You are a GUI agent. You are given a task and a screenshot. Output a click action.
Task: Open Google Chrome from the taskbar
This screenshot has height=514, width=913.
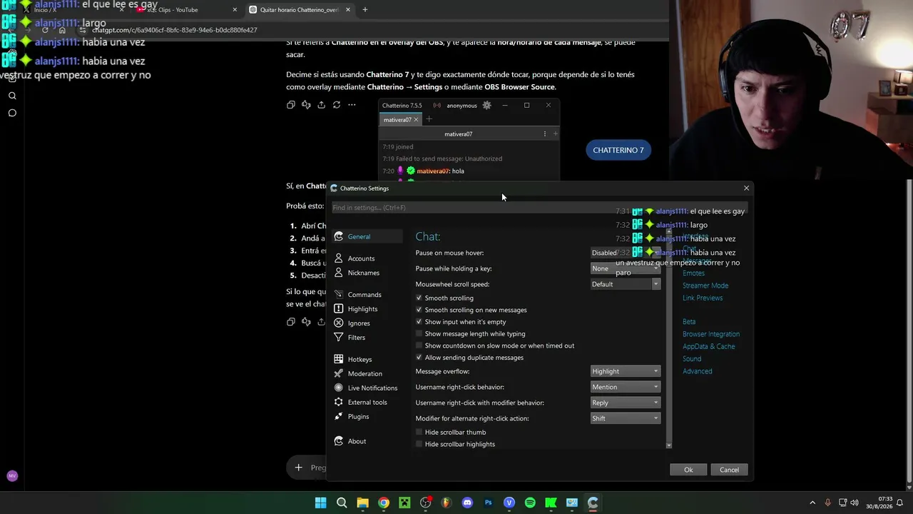pyautogui.click(x=384, y=503)
